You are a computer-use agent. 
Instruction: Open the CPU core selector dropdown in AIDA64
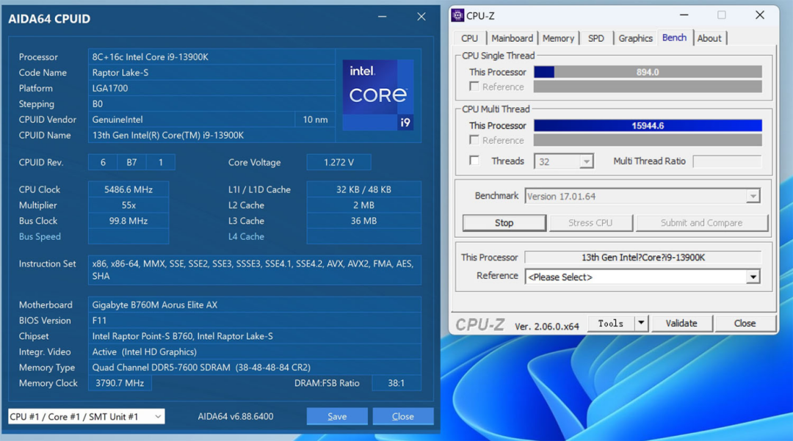coord(158,416)
